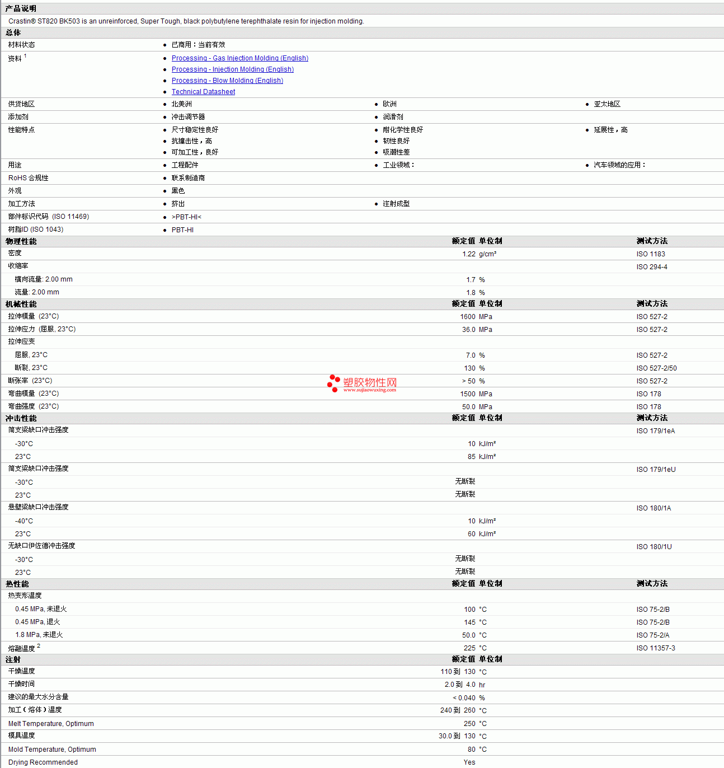This screenshot has height=768, width=724.
Task: Select the 欧洲 region entry
Action: click(390, 104)
